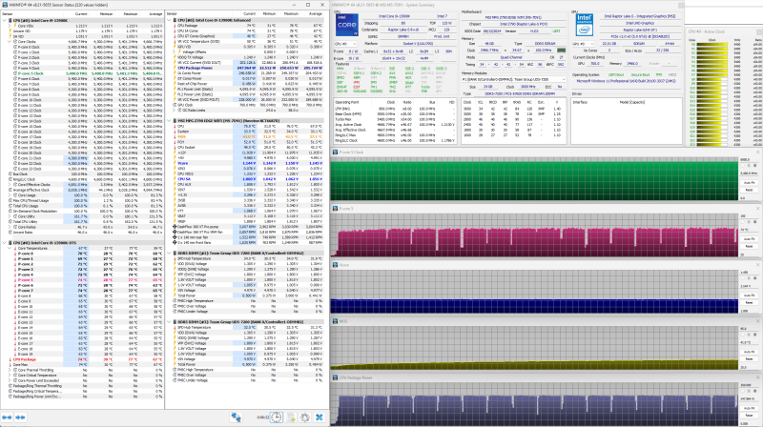Click Auto Fit button on MOS graph
The width and height of the screenshot is (763, 427).
(x=749, y=352)
